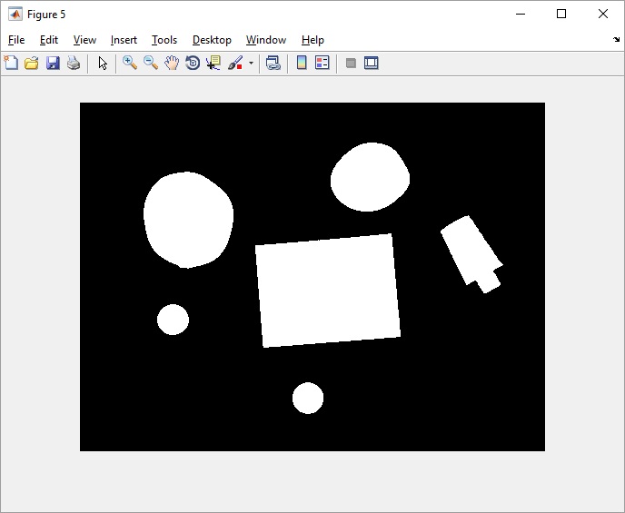625x513 pixels.
Task: Insert a legend using the toolbar icon
Action: pyautogui.click(x=322, y=64)
